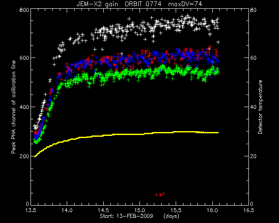
Task: Click the 800 tick label on left axis
Action: click(24, 10)
